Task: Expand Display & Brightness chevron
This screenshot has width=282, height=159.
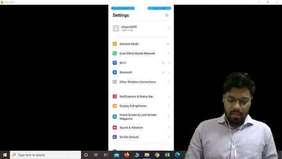Action: coord(168,106)
